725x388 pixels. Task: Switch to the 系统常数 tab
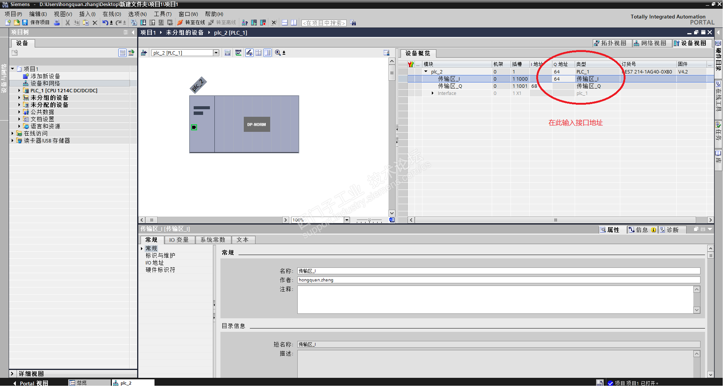point(213,240)
